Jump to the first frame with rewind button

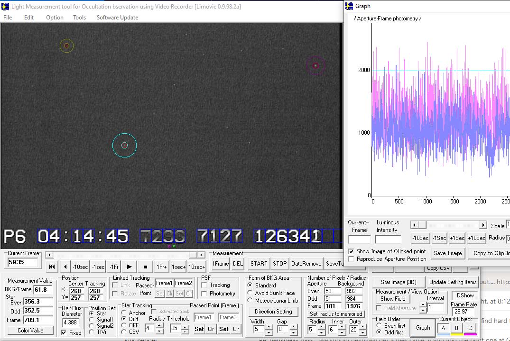click(x=52, y=267)
